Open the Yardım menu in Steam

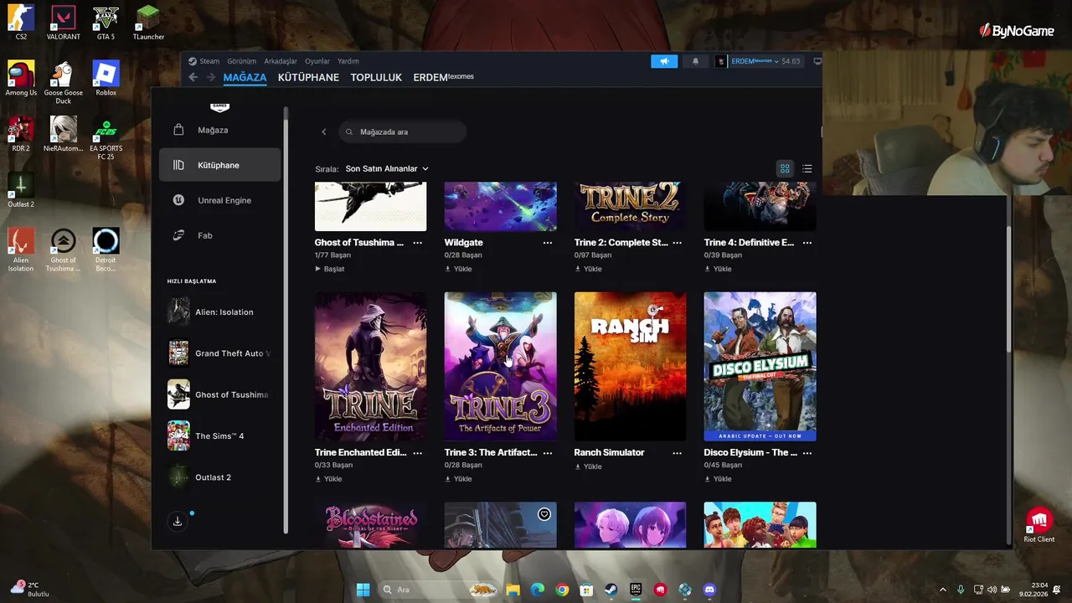(x=348, y=61)
